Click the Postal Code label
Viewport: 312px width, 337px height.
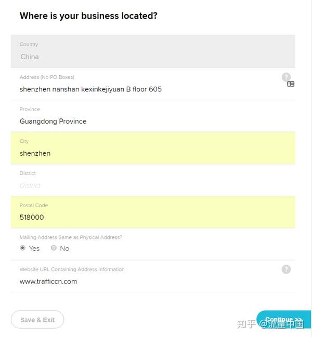pyautogui.click(x=34, y=205)
